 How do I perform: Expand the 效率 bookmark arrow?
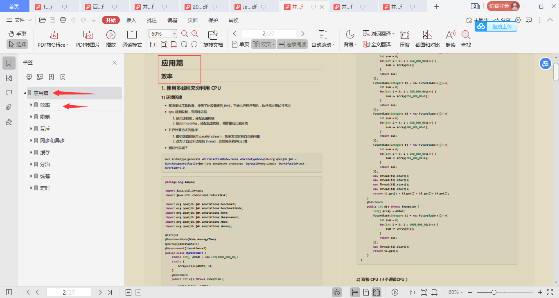(x=31, y=105)
